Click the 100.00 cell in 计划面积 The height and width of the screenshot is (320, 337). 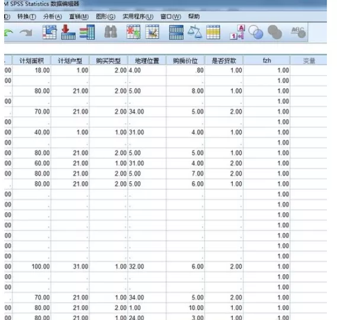click(x=31, y=267)
